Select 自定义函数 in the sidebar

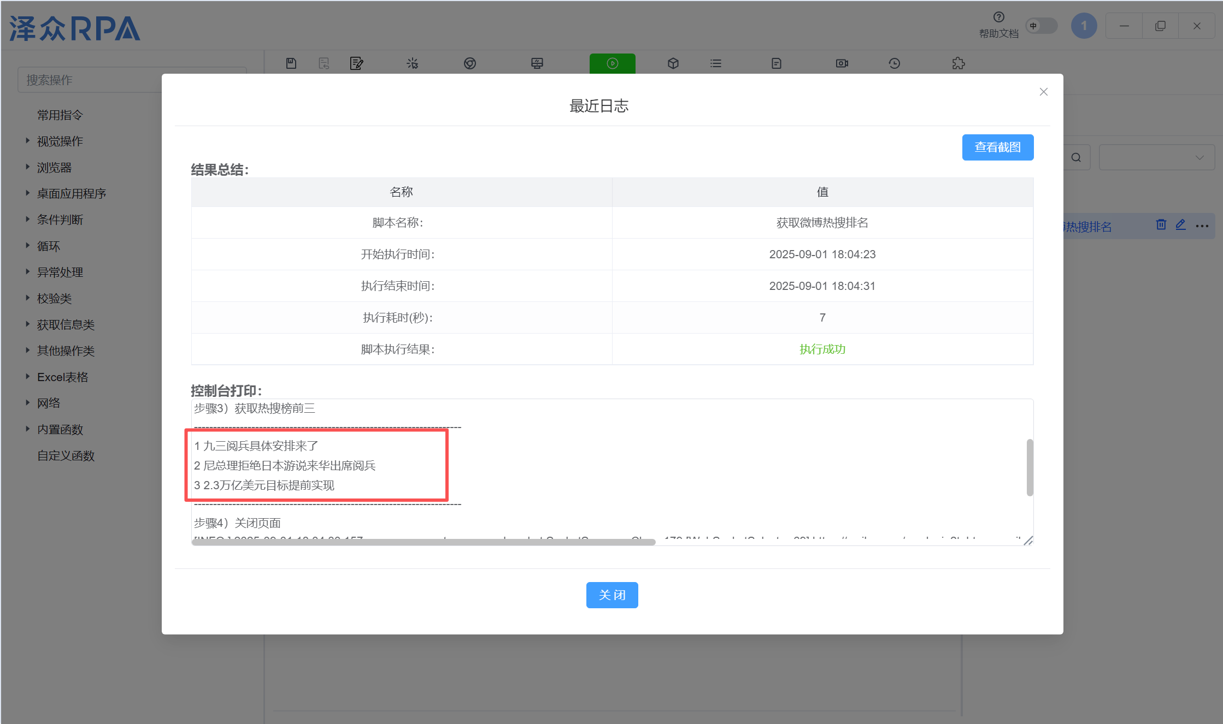click(66, 455)
